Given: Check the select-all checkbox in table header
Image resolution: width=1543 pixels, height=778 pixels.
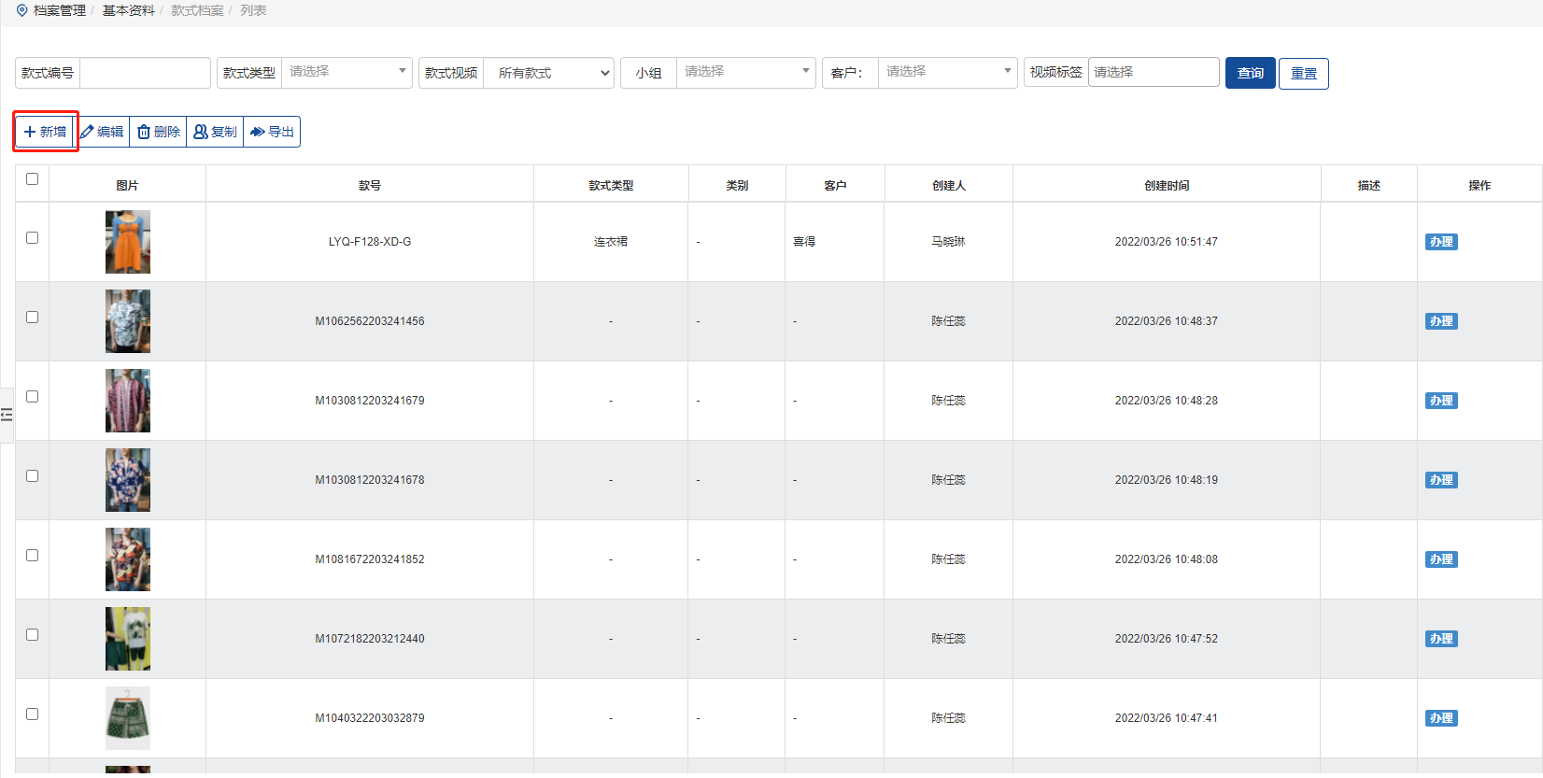Looking at the screenshot, I should click(33, 179).
